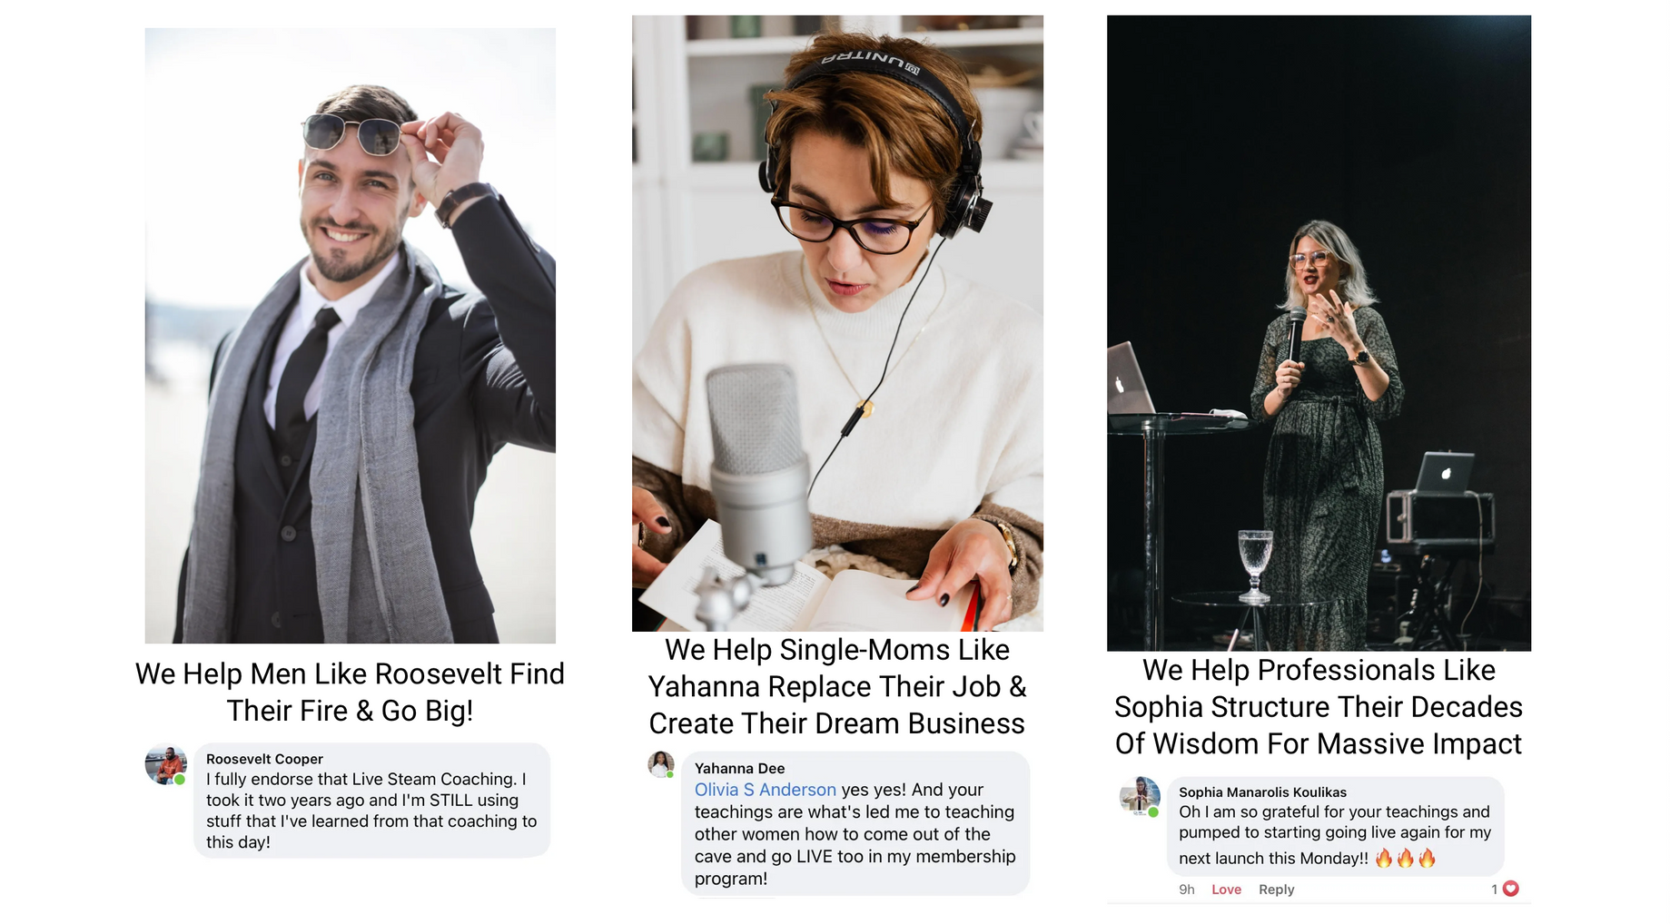Viewport: 1670px width, 924px height.
Task: Click the Sophia Manarolis Koulikas commenter name
Action: tap(1262, 791)
